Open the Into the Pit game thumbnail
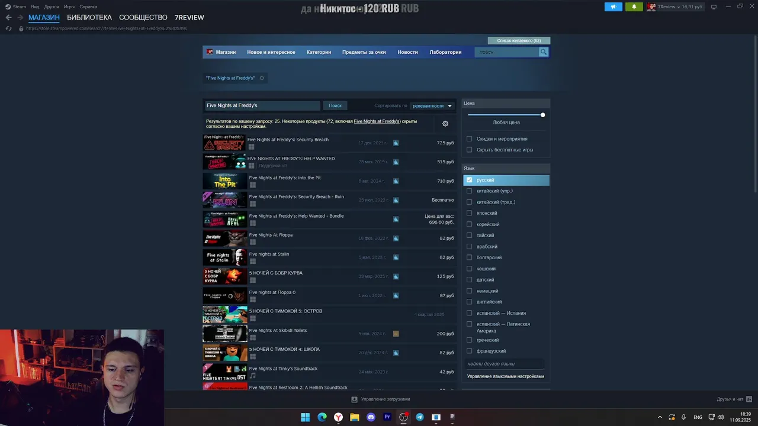Viewport: 758px width, 426px height. pyautogui.click(x=225, y=181)
